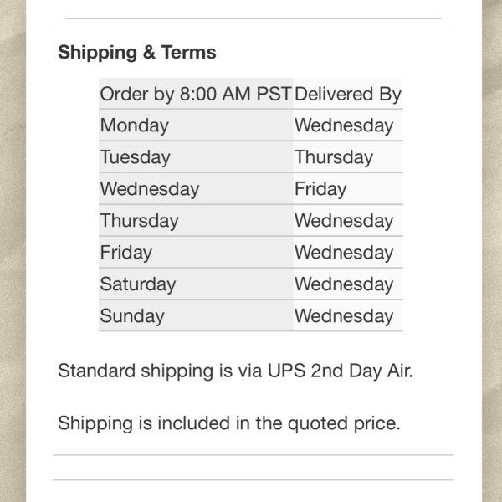The width and height of the screenshot is (502, 502).
Task: Click the Sunday order day cell
Action: [196, 315]
